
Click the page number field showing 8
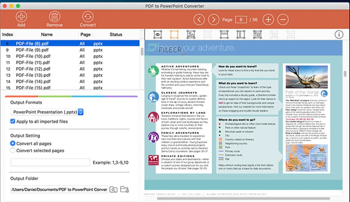point(241,20)
